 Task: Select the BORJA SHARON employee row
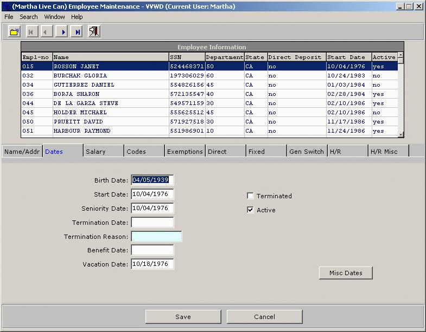pyautogui.click(x=76, y=94)
